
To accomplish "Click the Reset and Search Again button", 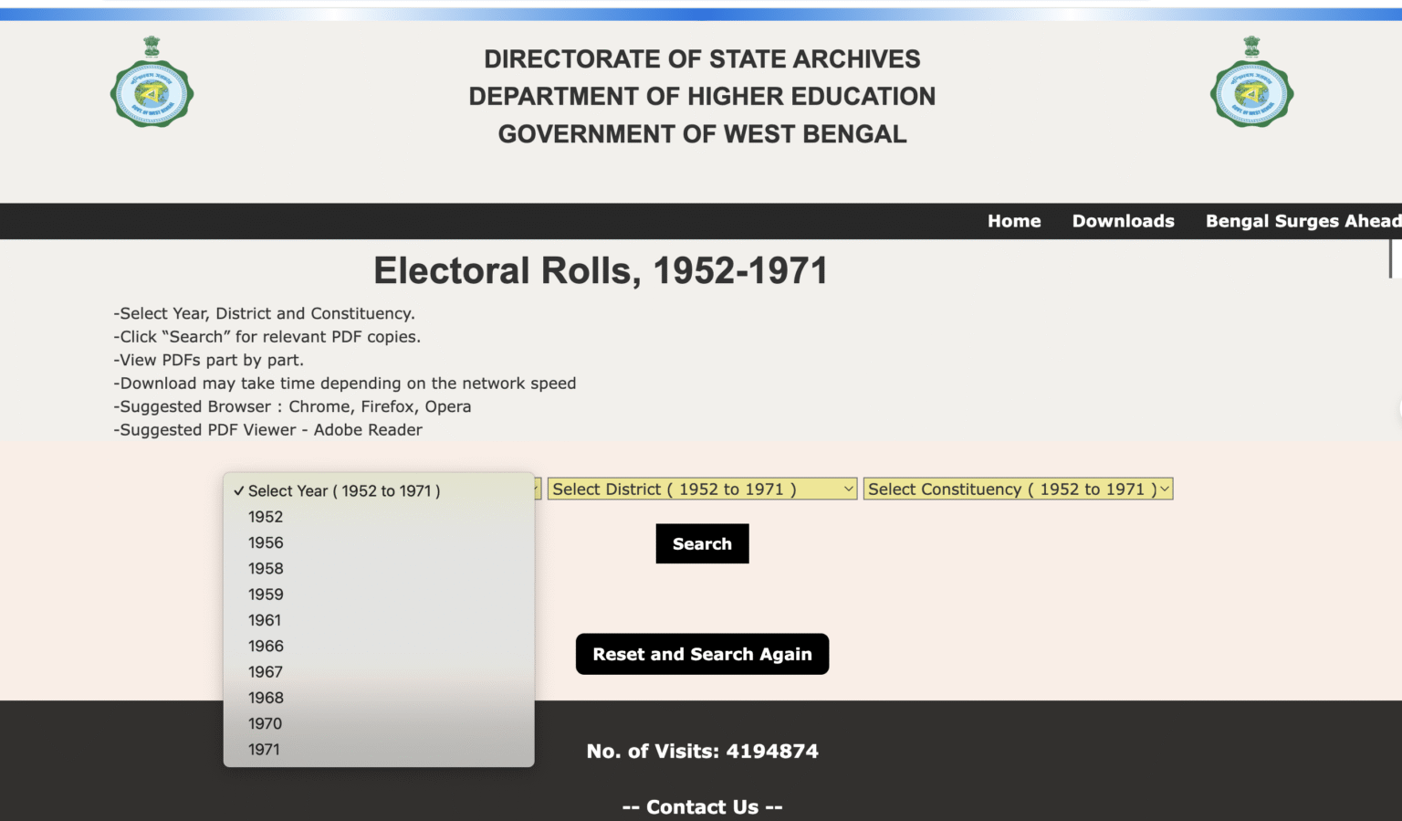I will [702, 654].
